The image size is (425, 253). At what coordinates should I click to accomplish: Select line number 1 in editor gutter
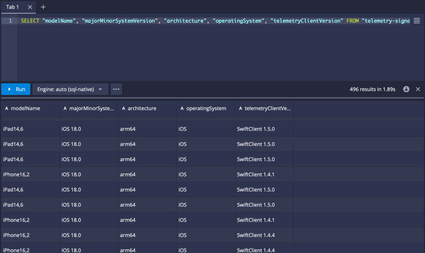[x=10, y=21]
